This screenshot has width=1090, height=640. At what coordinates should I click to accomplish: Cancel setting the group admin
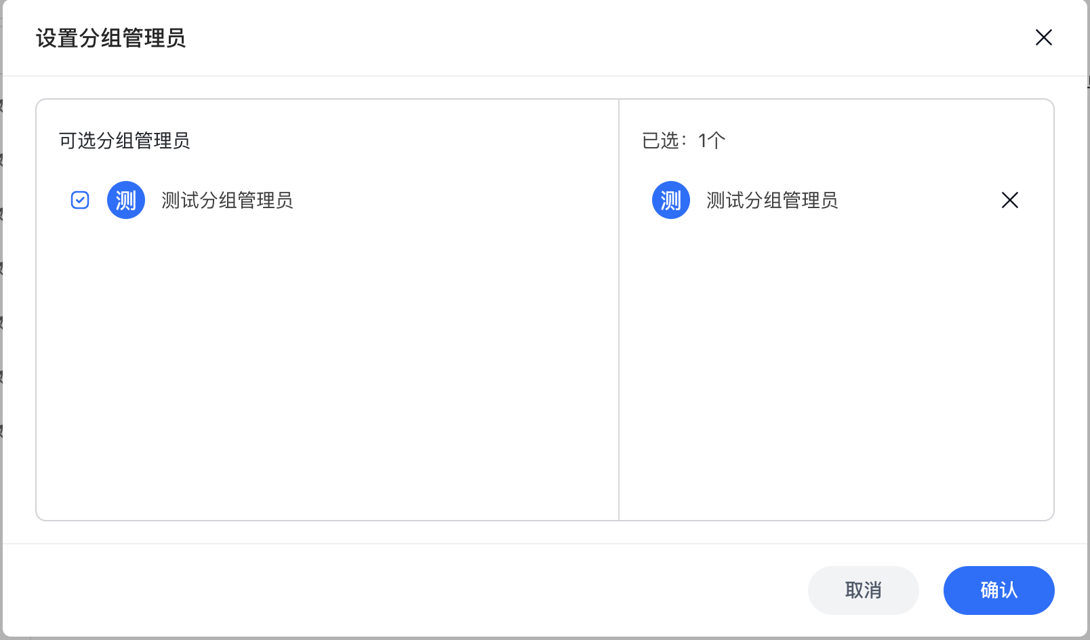tap(864, 591)
